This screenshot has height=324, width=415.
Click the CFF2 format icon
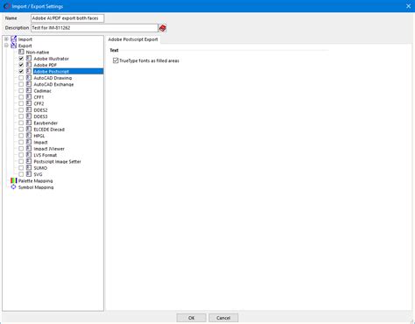[29, 103]
